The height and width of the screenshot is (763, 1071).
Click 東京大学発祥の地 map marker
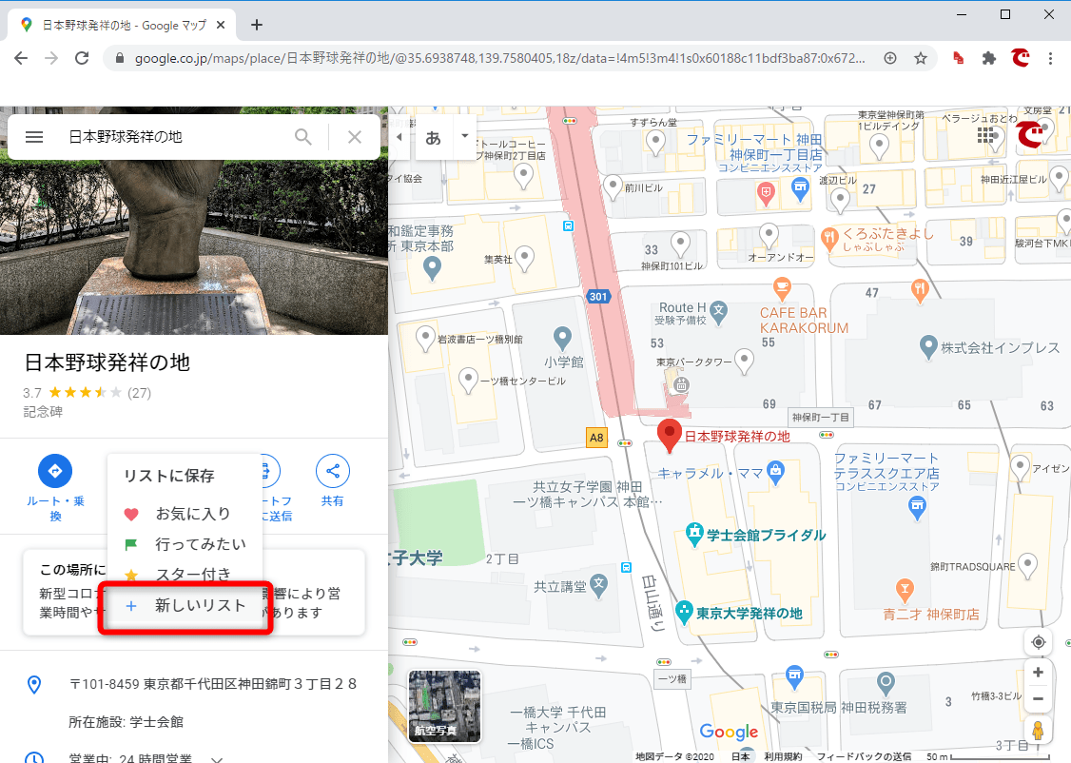click(685, 612)
